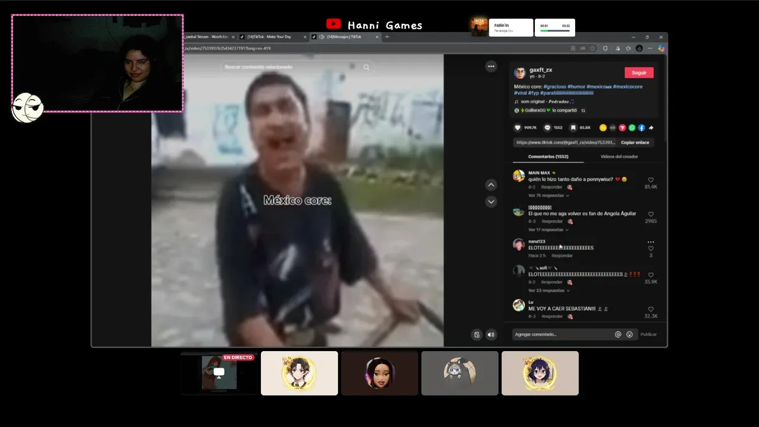Go to the next video with down arrow
Screen dimensions: 759x427
(x=491, y=202)
